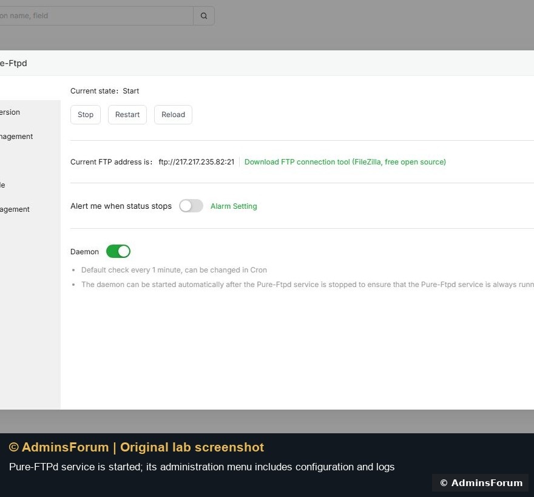Click the note starting 'The daemon can be started'
Viewport: 534px width, 497px height.
click(308, 285)
